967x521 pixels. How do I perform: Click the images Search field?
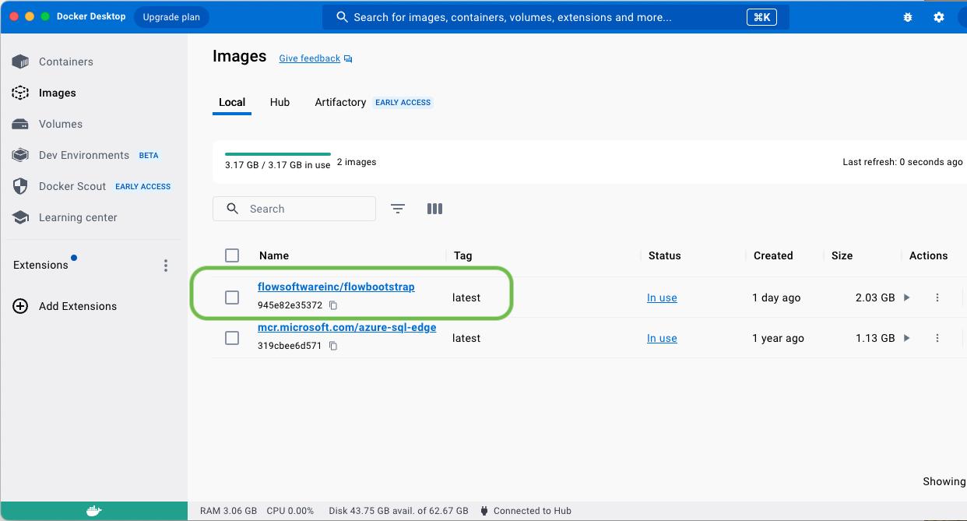(x=294, y=209)
